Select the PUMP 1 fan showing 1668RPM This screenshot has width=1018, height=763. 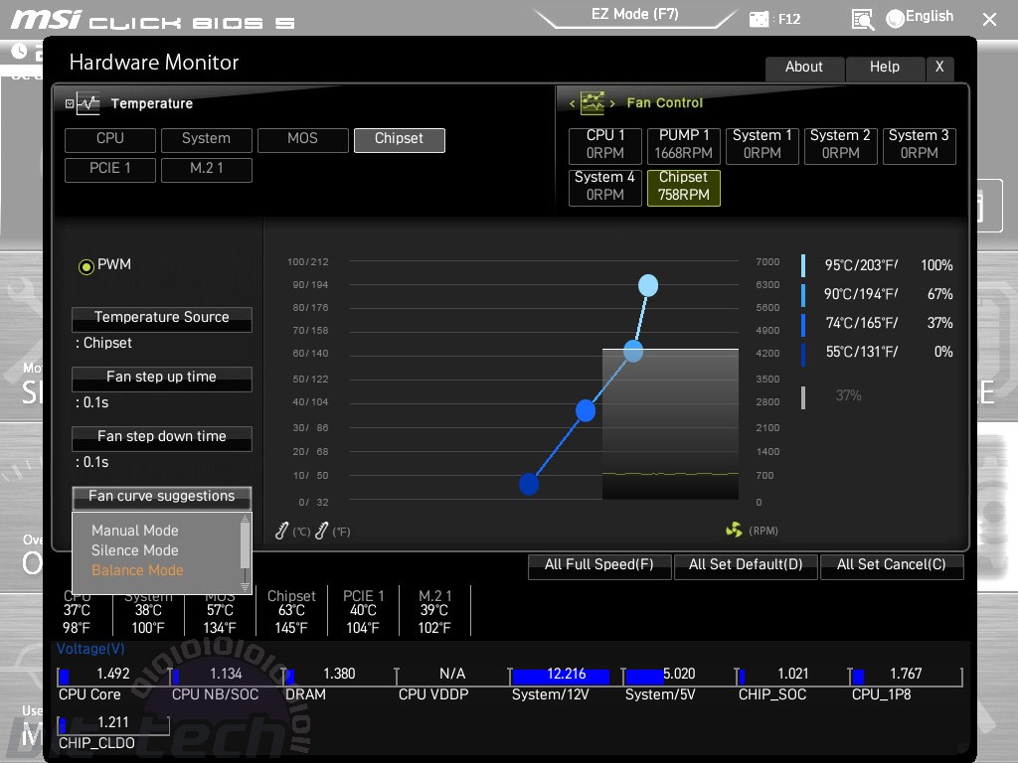684,145
